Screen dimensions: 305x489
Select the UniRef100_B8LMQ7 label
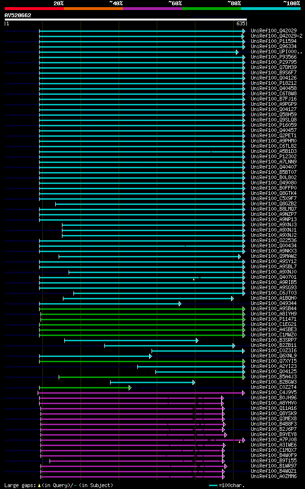pos(274,209)
